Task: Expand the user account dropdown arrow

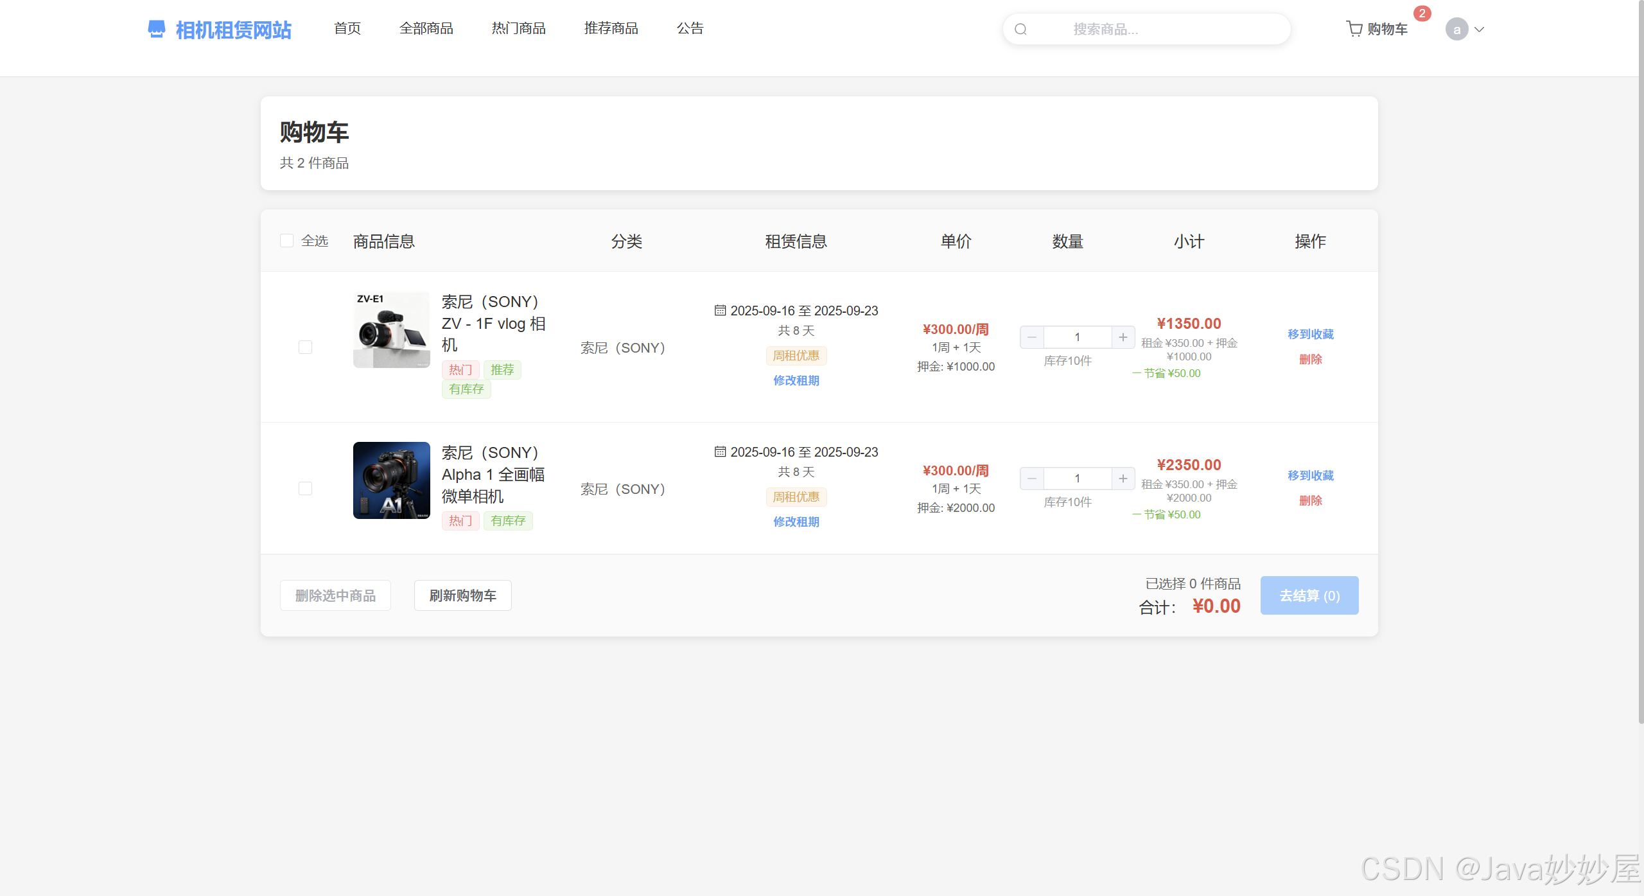Action: pos(1480,30)
